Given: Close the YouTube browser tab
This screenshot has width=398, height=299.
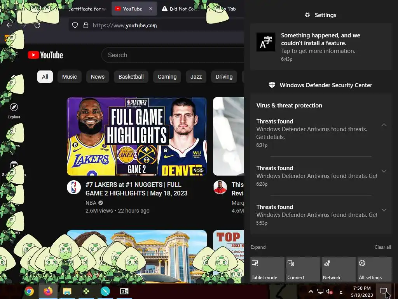Looking at the screenshot, I should [151, 9].
